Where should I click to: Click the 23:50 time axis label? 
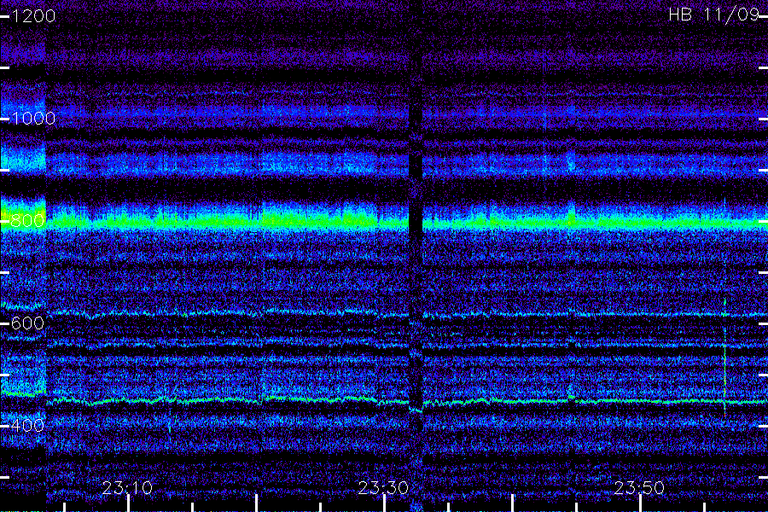click(x=639, y=487)
